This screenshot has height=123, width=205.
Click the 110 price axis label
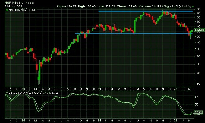tap(198, 43)
